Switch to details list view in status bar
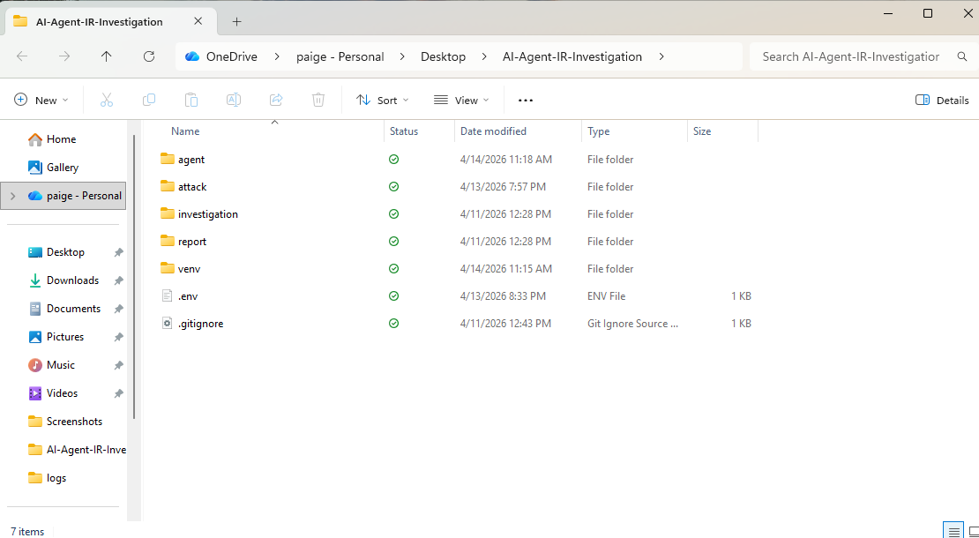 [x=953, y=531]
